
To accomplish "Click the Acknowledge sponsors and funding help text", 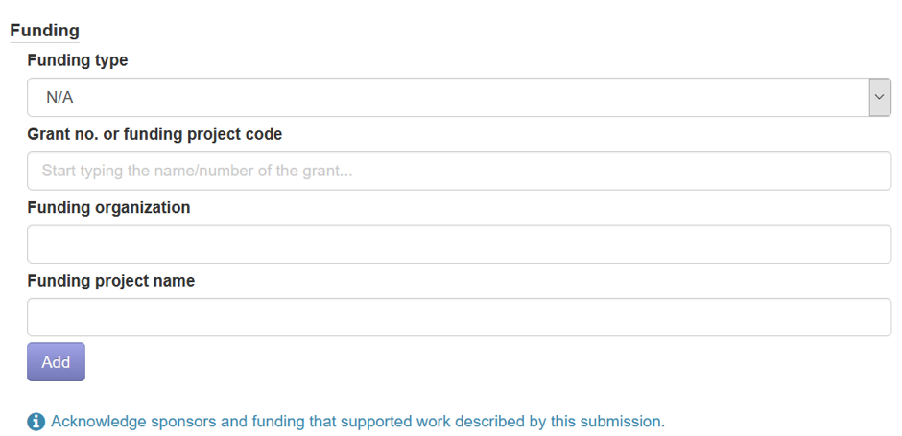I will [358, 421].
